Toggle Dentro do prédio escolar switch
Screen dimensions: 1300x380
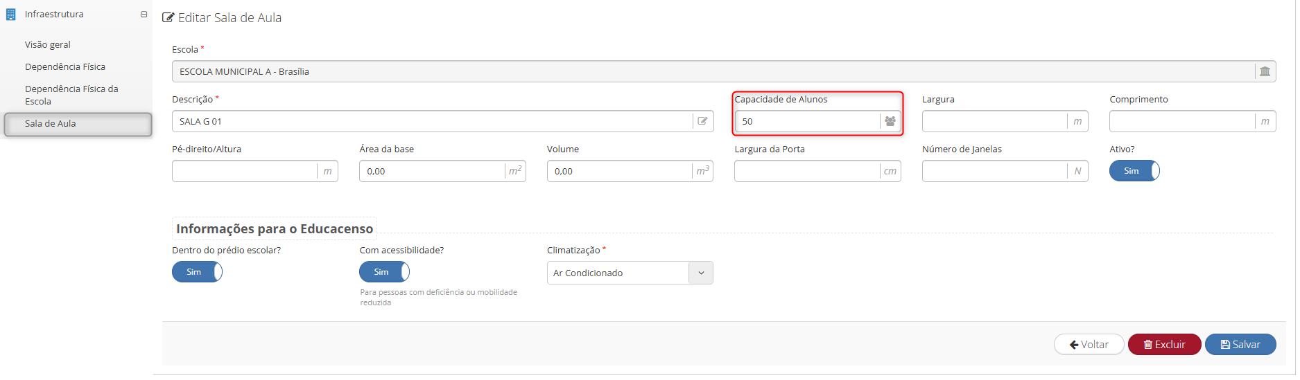pyautogui.click(x=197, y=272)
